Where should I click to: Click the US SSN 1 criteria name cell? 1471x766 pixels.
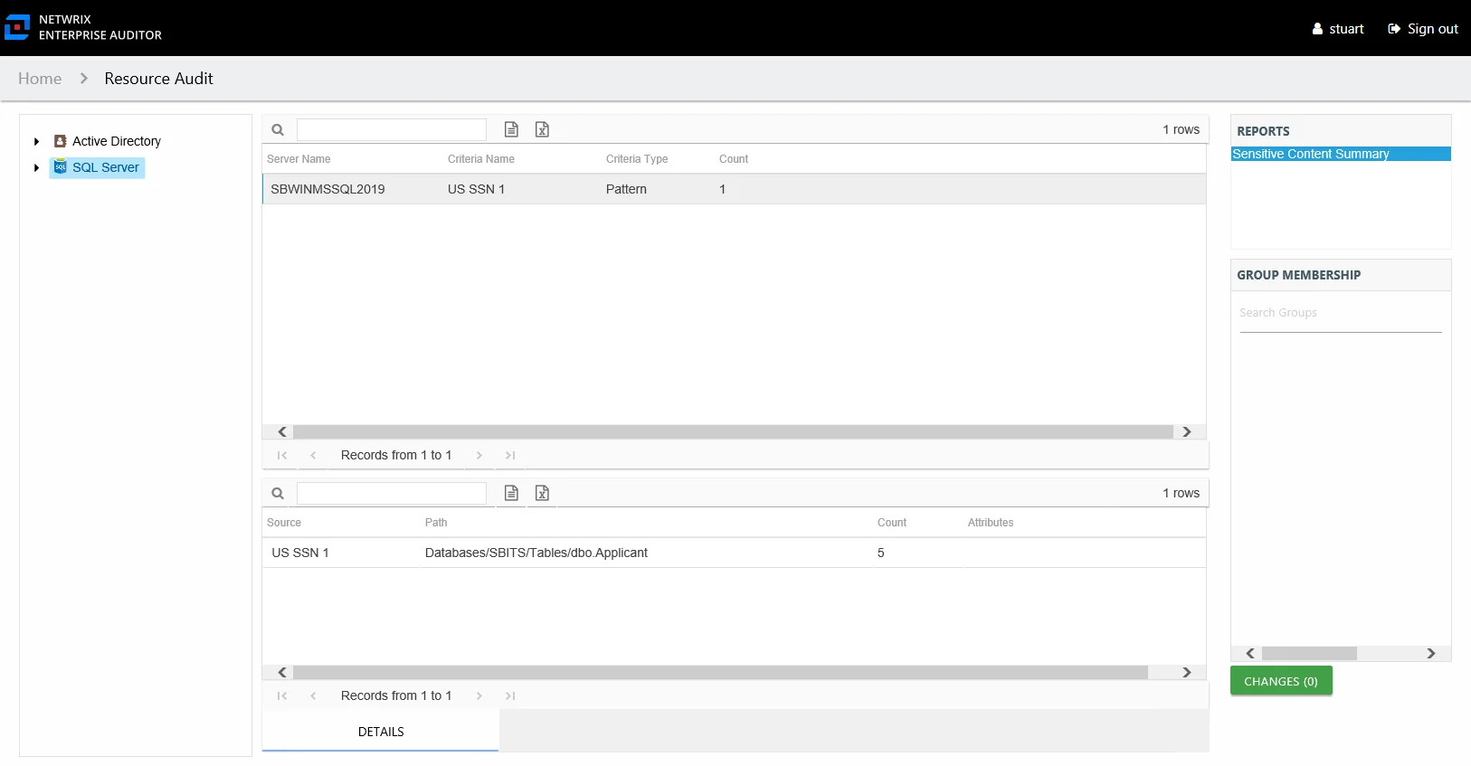pyautogui.click(x=476, y=189)
